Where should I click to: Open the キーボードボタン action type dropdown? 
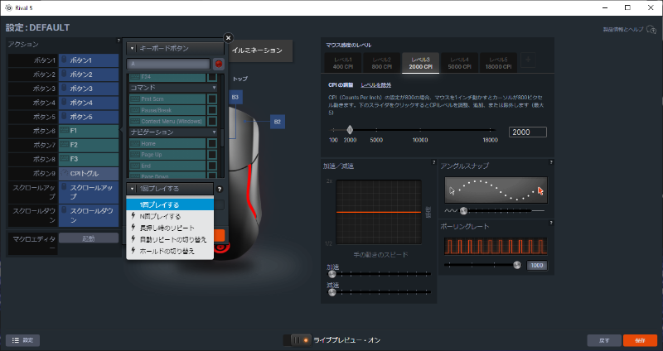(175, 49)
